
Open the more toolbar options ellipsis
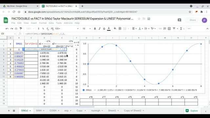pos(189,29)
